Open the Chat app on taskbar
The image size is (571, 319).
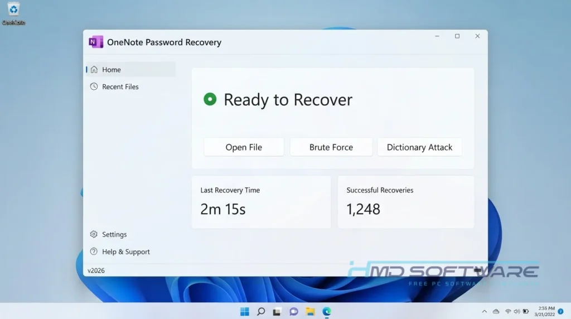294,312
